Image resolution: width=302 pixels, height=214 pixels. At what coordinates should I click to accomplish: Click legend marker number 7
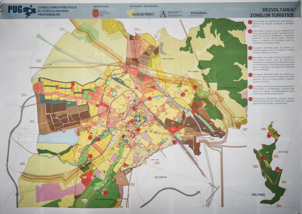point(250,99)
